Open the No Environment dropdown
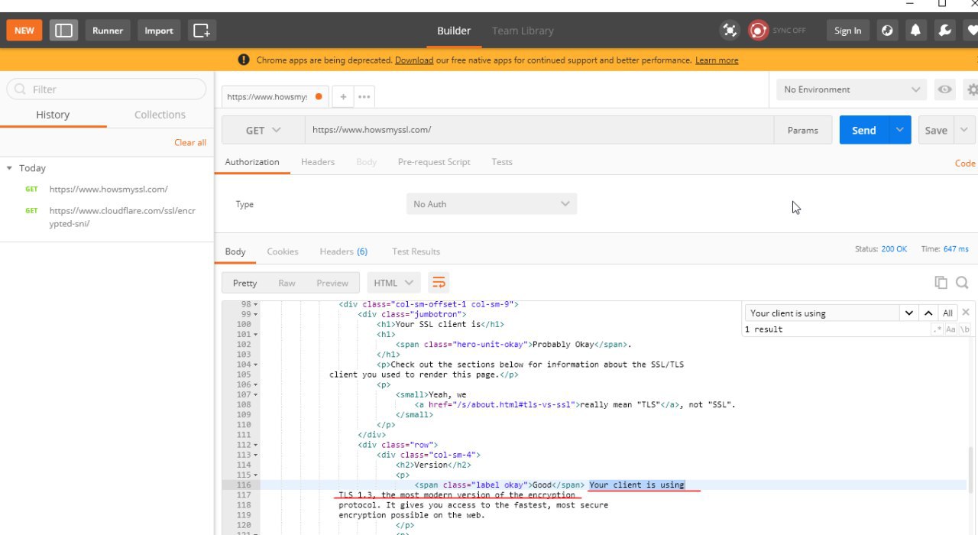Image resolution: width=978 pixels, height=535 pixels. click(x=852, y=89)
